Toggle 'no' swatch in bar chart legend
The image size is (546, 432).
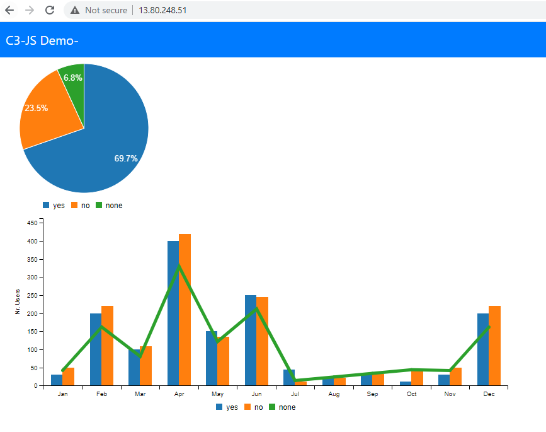tap(247, 407)
